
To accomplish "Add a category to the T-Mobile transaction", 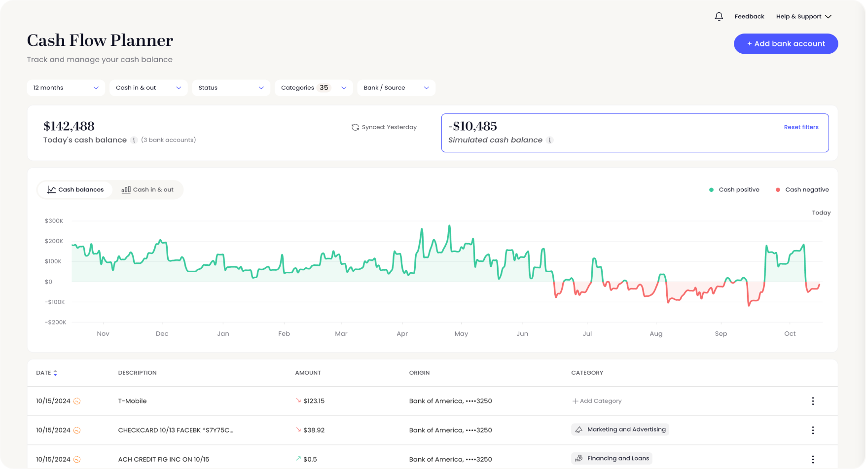I will pyautogui.click(x=597, y=401).
